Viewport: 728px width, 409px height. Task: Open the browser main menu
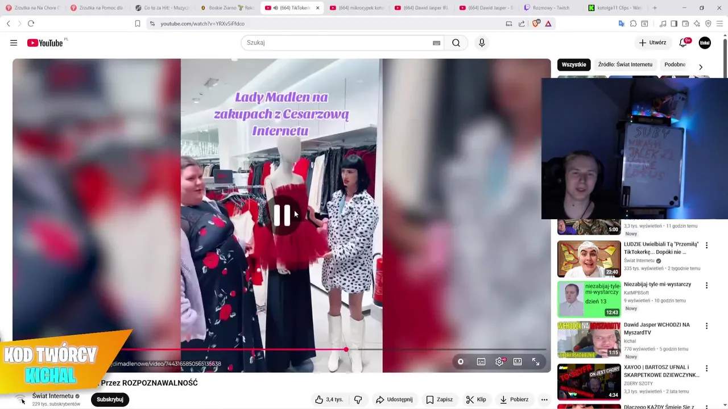point(719,24)
